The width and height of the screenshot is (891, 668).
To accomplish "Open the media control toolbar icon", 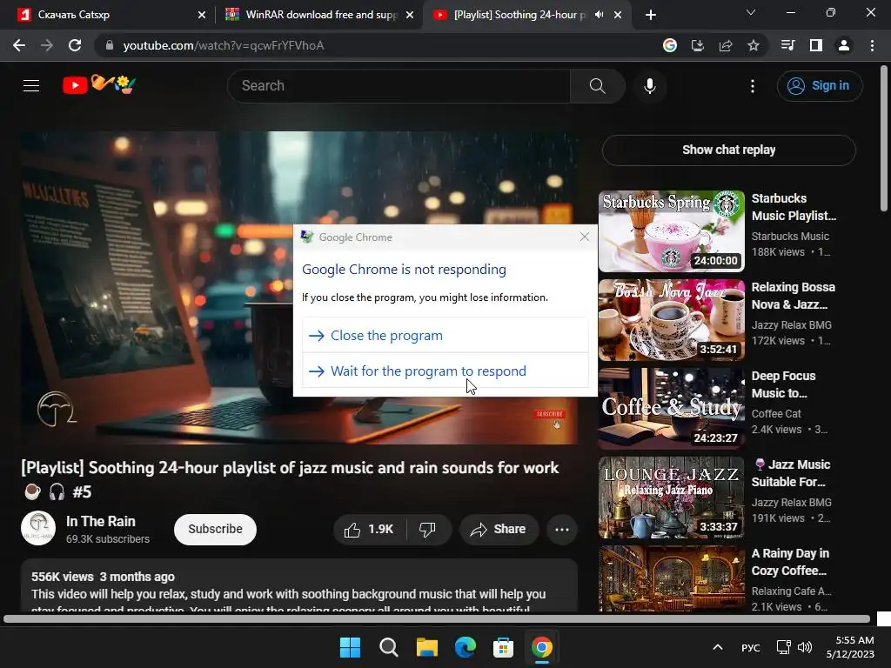I will pyautogui.click(x=787, y=45).
